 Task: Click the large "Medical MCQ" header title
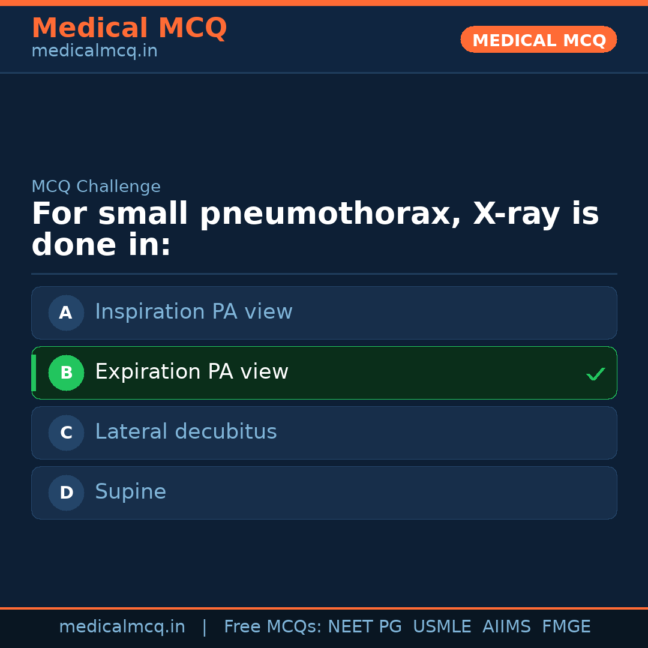[x=129, y=28]
